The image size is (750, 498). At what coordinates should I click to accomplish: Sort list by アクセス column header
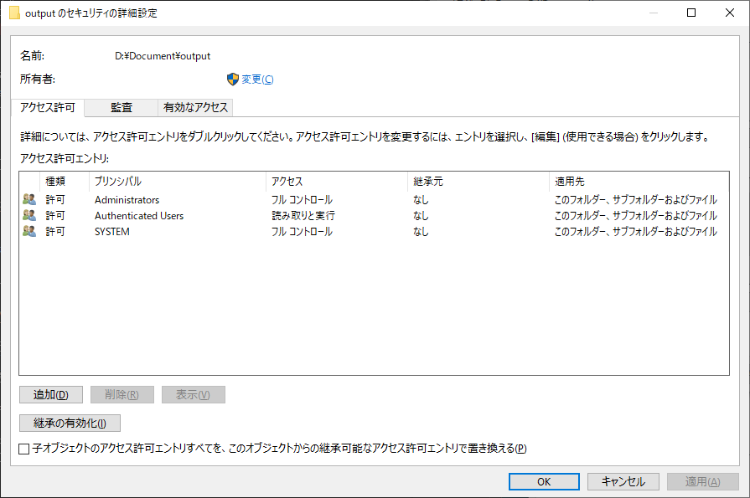[x=335, y=181]
